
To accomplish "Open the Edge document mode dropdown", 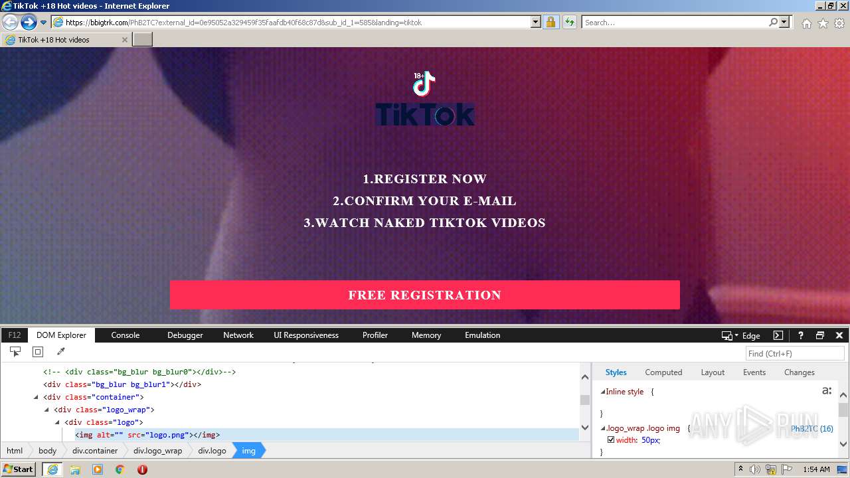I will [740, 335].
